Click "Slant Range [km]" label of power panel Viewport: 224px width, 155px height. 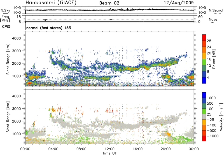pos(8,59)
